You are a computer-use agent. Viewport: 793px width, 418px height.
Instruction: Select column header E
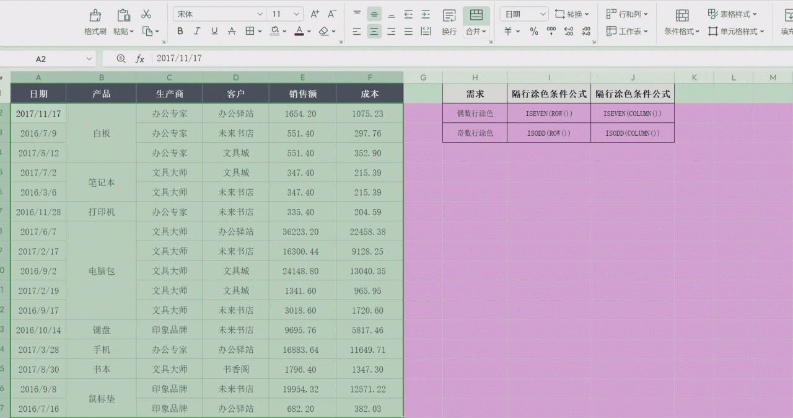coord(302,78)
